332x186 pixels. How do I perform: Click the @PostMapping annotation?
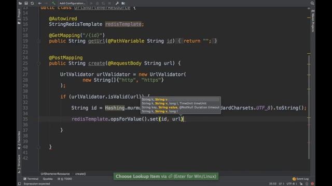click(x=66, y=58)
